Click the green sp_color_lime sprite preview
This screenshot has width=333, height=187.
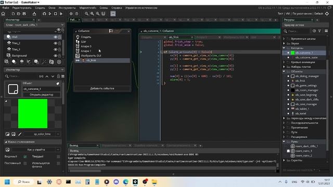coord(33,114)
